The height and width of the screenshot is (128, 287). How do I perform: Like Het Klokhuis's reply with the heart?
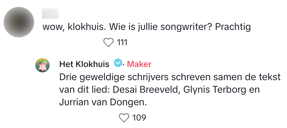124,118
